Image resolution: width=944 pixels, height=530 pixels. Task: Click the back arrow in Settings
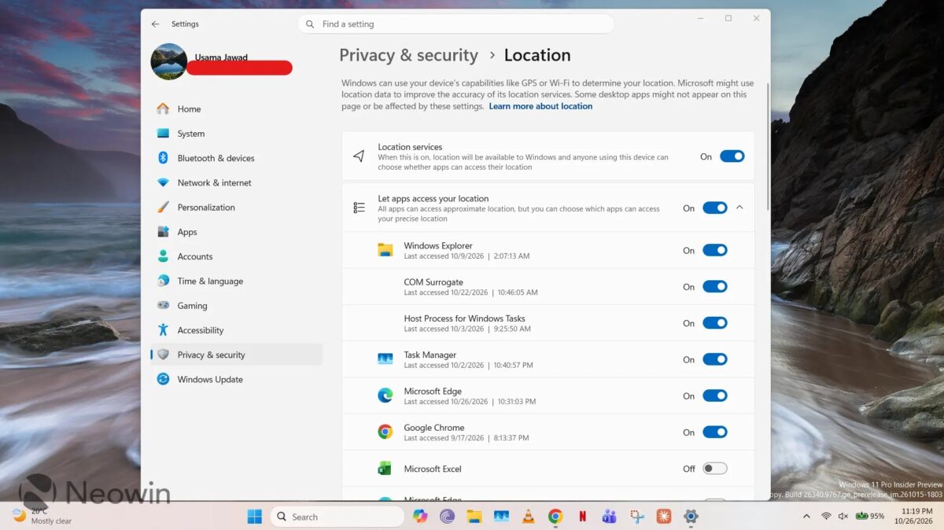point(155,24)
